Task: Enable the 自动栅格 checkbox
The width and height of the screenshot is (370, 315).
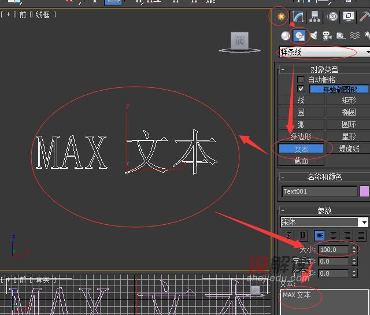Action: point(301,80)
